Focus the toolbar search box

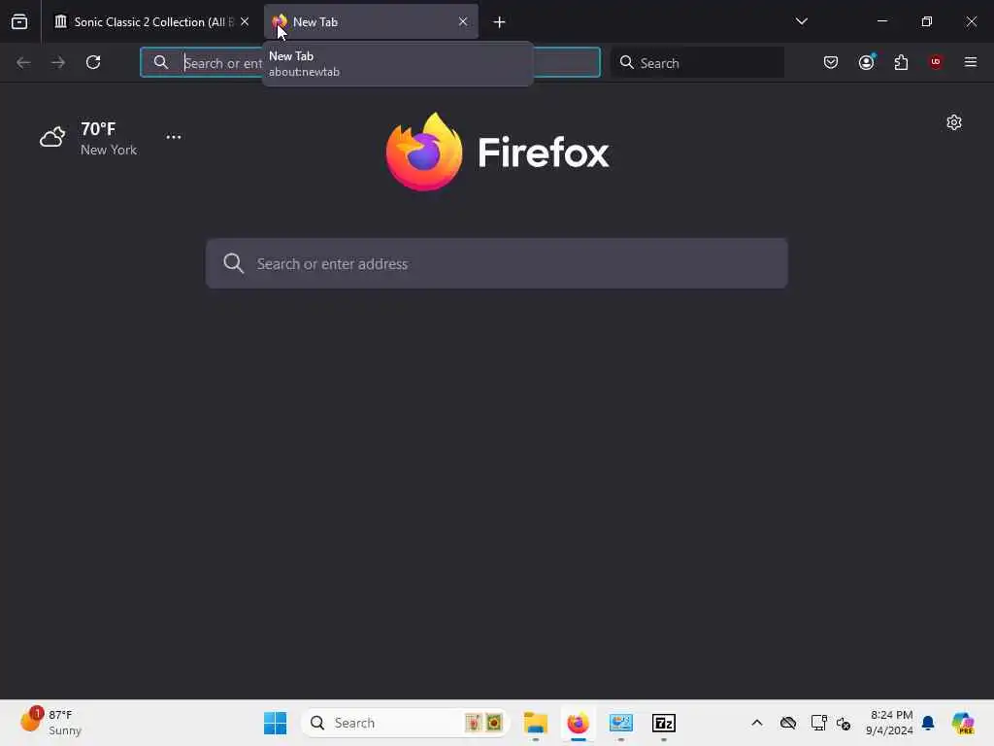coord(697,62)
